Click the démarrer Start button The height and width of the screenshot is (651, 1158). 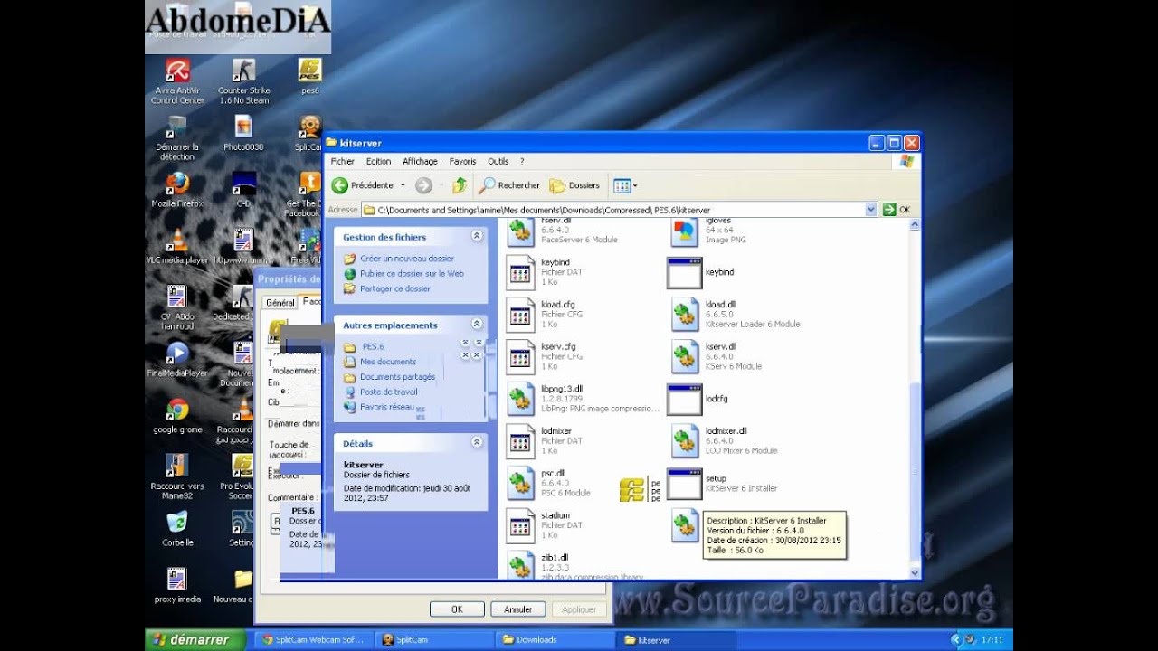195,639
